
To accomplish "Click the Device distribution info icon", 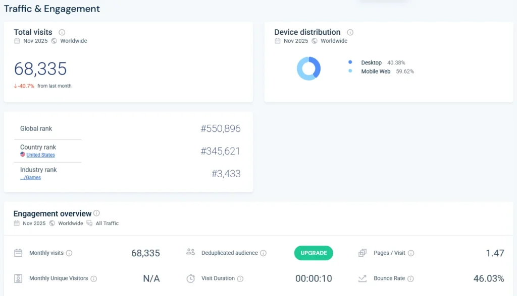I will click(350, 32).
